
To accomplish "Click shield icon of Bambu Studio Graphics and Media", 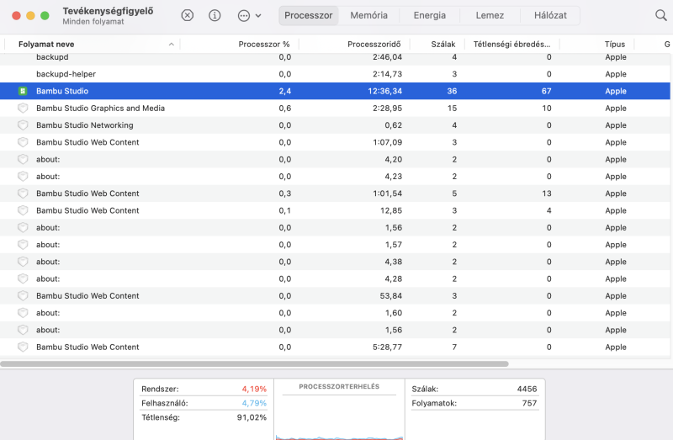I will click(x=23, y=109).
